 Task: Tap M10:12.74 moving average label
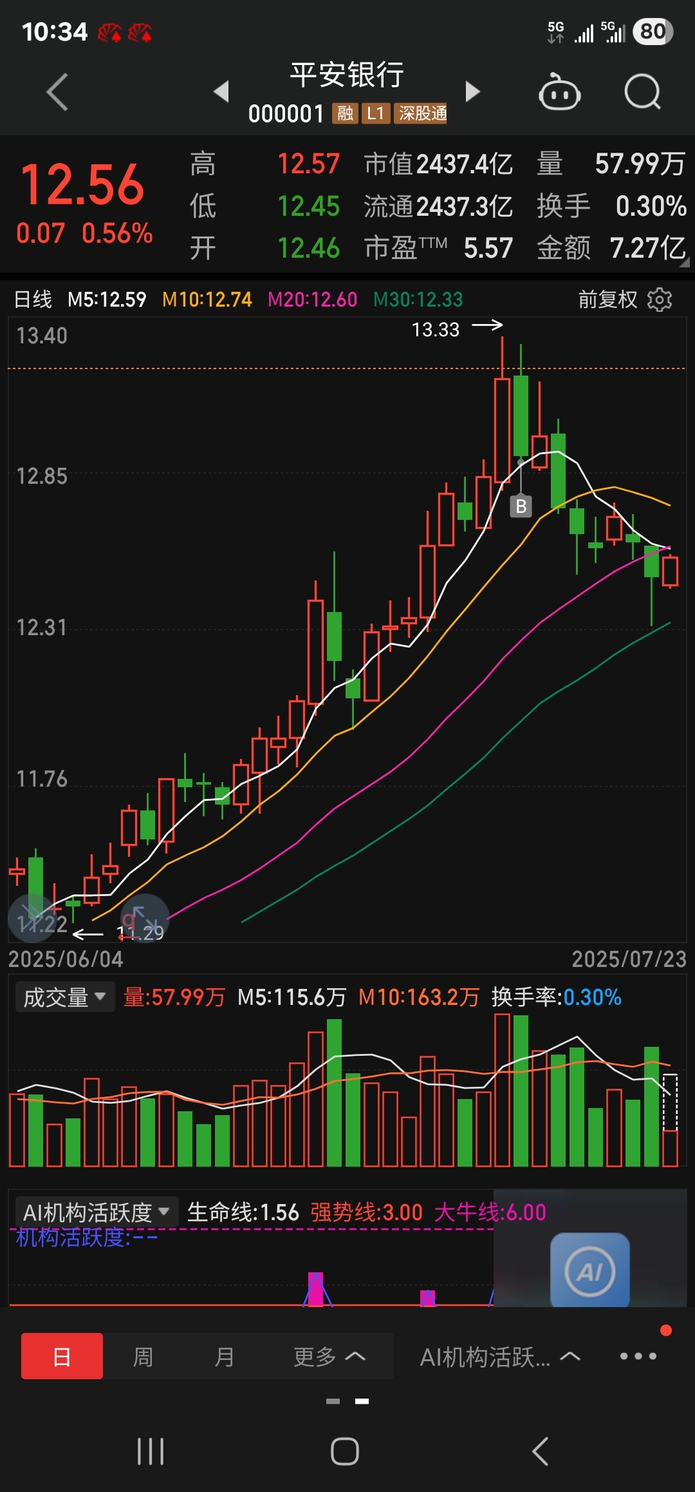(207, 300)
